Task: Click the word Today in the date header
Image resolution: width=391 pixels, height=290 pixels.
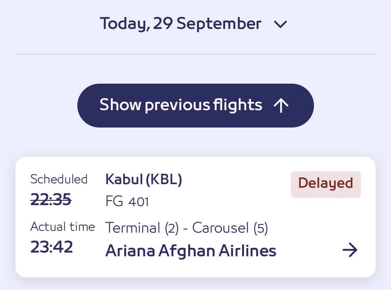Action: coord(124,24)
